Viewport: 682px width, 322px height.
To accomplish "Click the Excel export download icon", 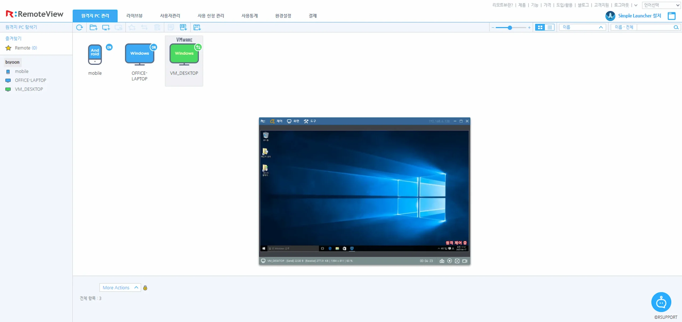I will click(183, 27).
